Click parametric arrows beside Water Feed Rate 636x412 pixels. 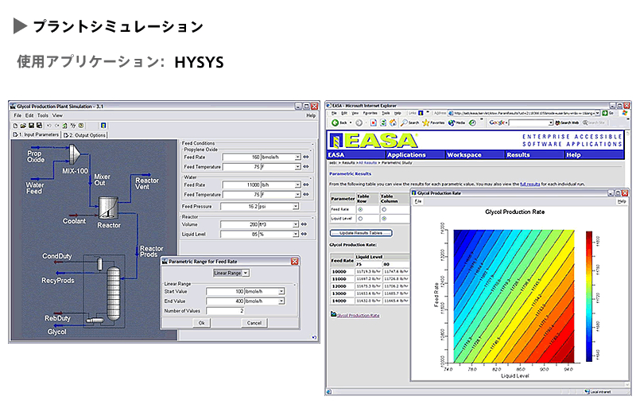(306, 185)
